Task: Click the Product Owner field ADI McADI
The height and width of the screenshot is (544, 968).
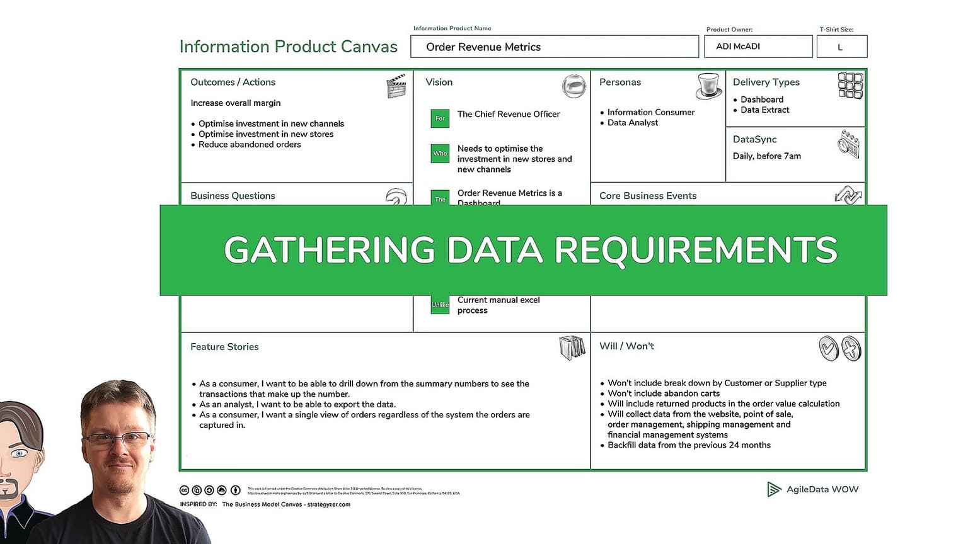Action: 758,47
